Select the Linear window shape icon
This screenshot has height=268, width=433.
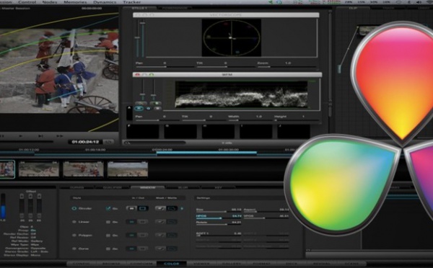(x=74, y=222)
